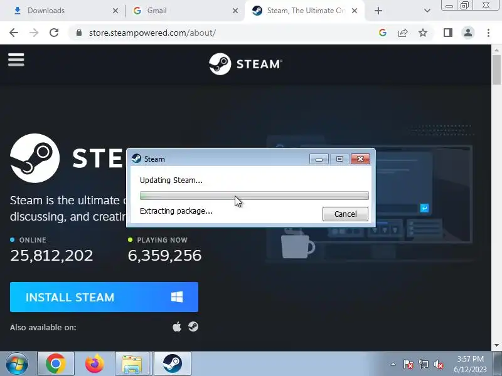The height and width of the screenshot is (376, 502).
Task: Click the Updating Steam progress bar
Action: click(254, 196)
